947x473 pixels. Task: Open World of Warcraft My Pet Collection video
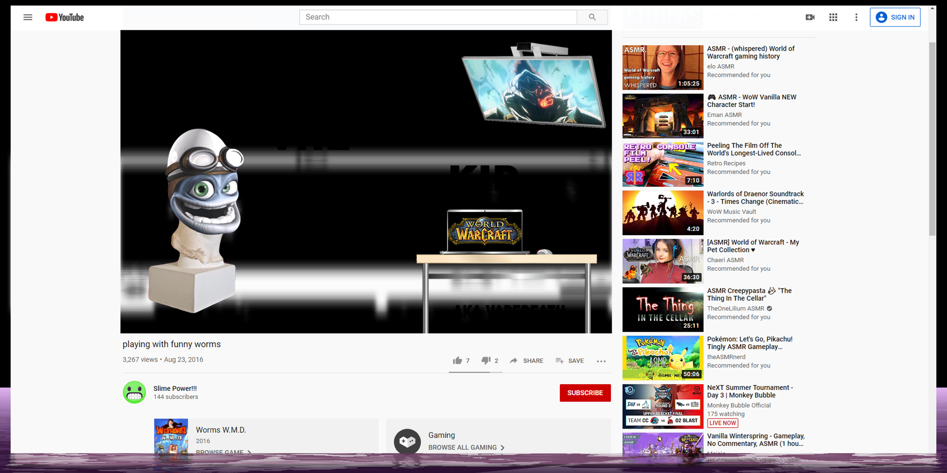pyautogui.click(x=753, y=246)
